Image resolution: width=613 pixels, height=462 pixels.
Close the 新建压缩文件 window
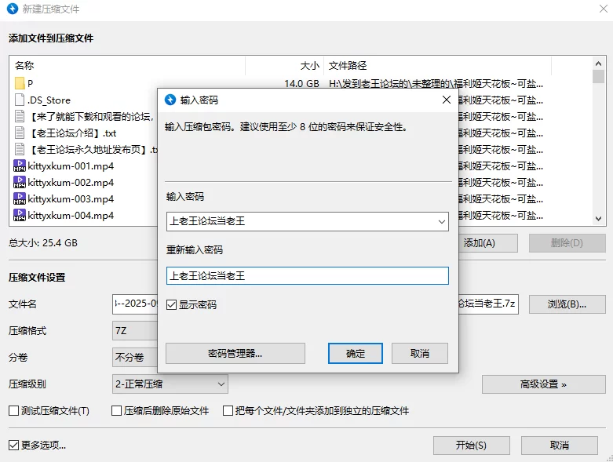604,9
